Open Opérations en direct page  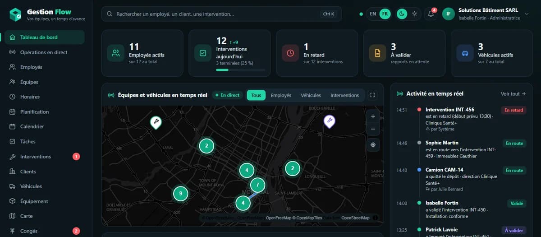tap(44, 52)
